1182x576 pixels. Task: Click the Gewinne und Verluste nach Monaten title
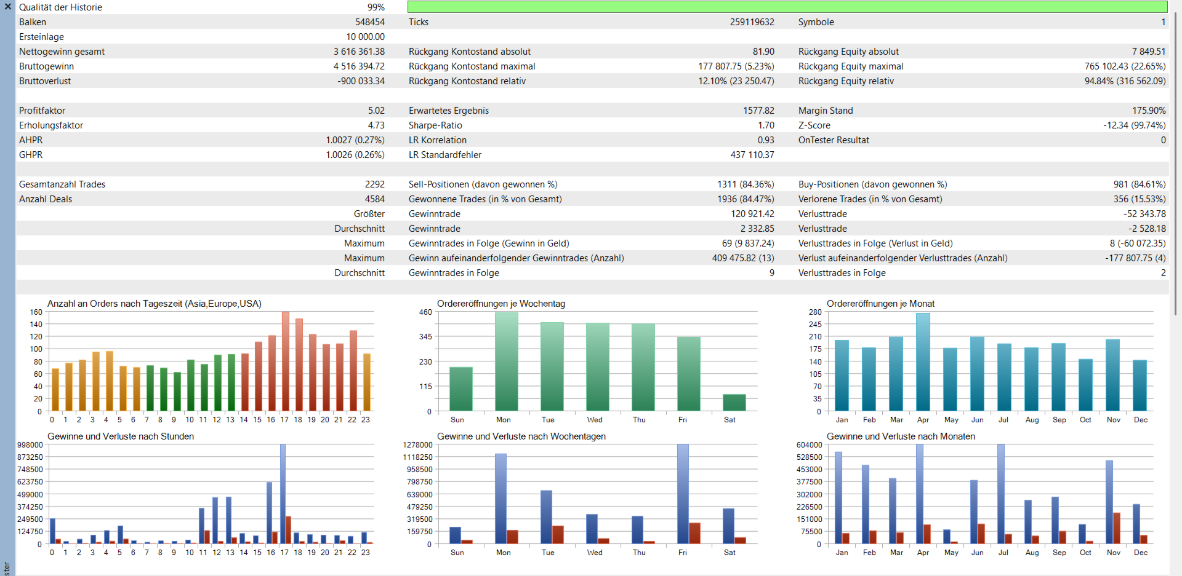click(901, 436)
